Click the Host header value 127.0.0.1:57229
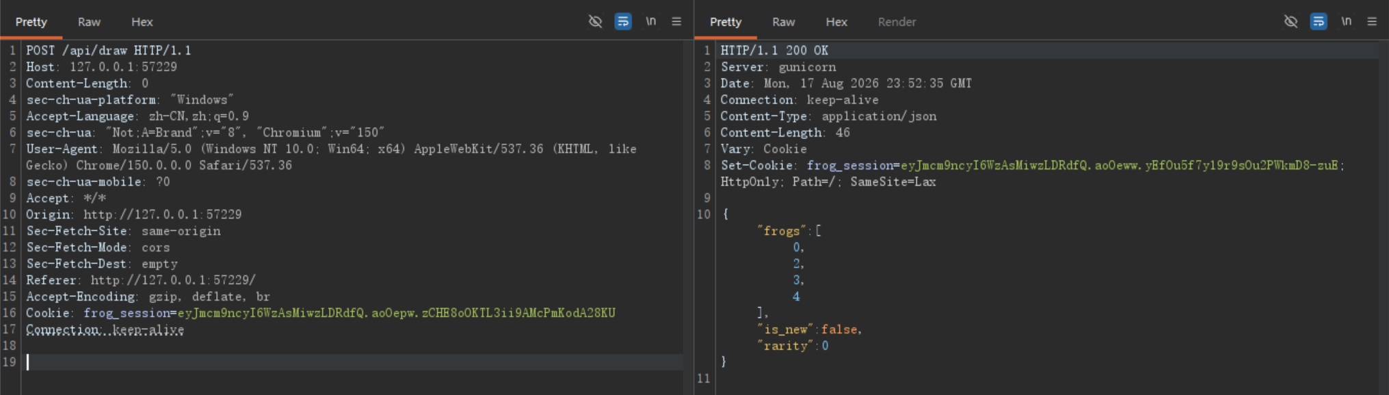 123,67
